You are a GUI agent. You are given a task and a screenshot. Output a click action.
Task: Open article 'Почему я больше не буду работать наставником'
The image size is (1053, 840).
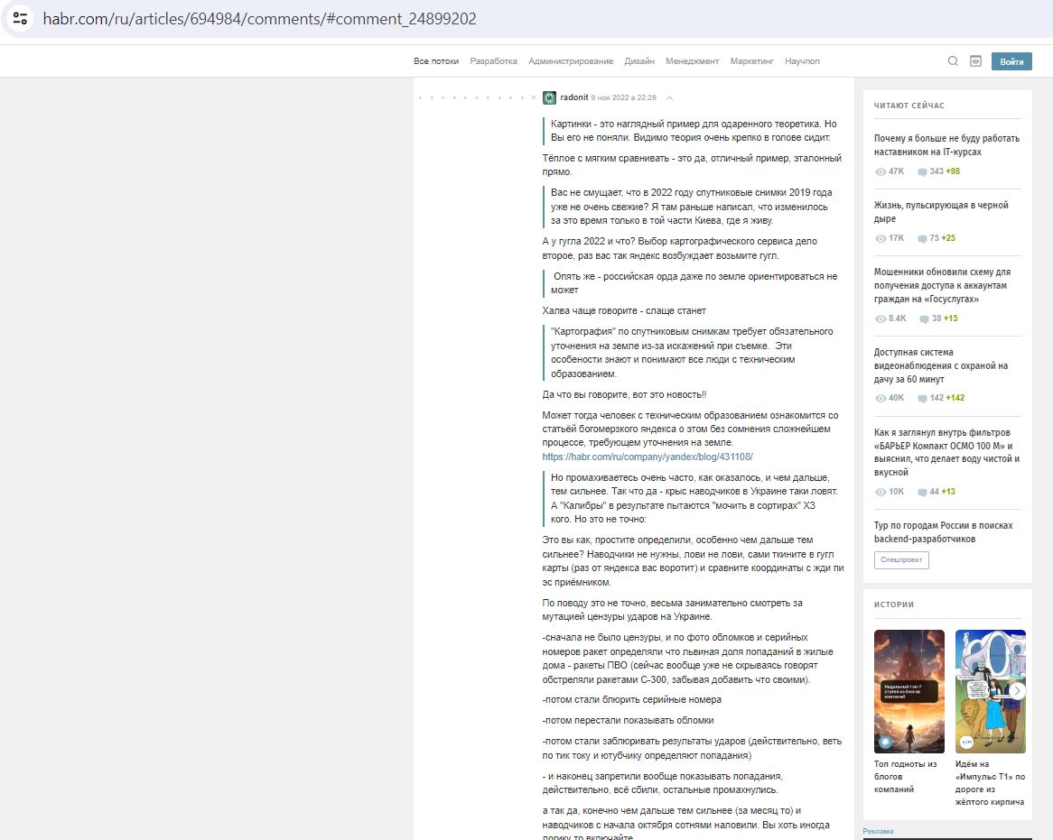947,145
